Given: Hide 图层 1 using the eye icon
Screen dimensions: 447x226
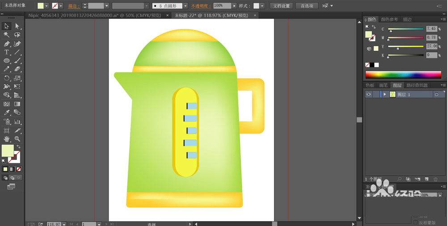Looking at the screenshot, I should [369, 94].
